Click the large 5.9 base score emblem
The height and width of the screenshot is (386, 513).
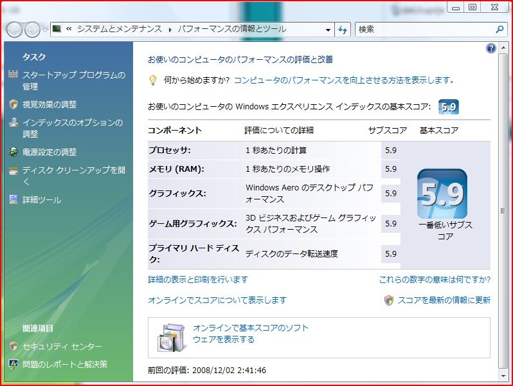442,194
